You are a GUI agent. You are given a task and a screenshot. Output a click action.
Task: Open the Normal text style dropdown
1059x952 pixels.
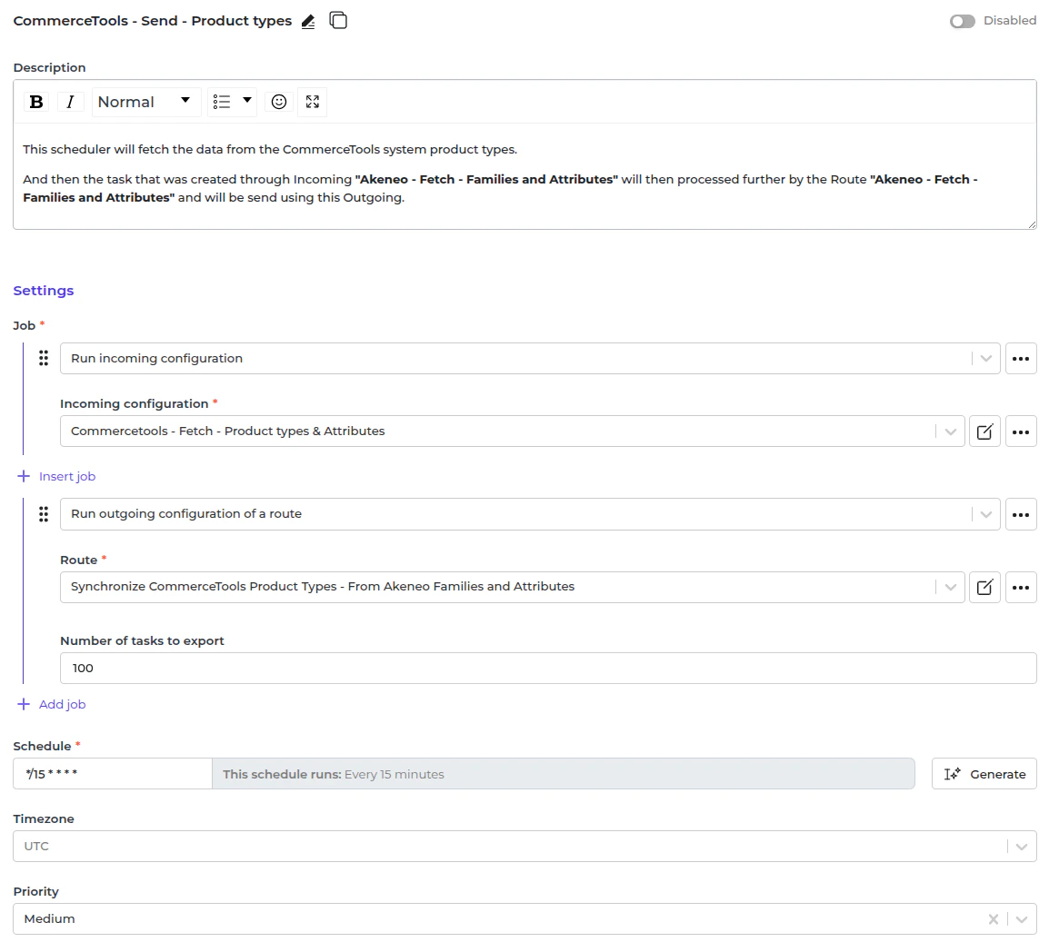pos(145,102)
